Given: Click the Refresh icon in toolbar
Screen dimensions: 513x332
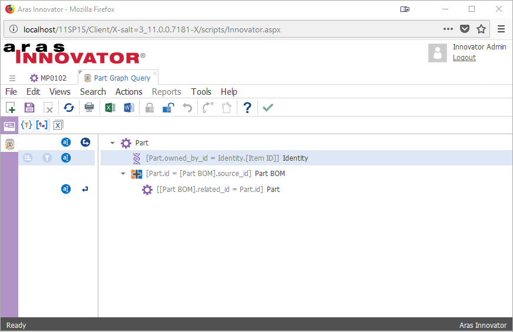Looking at the screenshot, I should coord(69,108).
